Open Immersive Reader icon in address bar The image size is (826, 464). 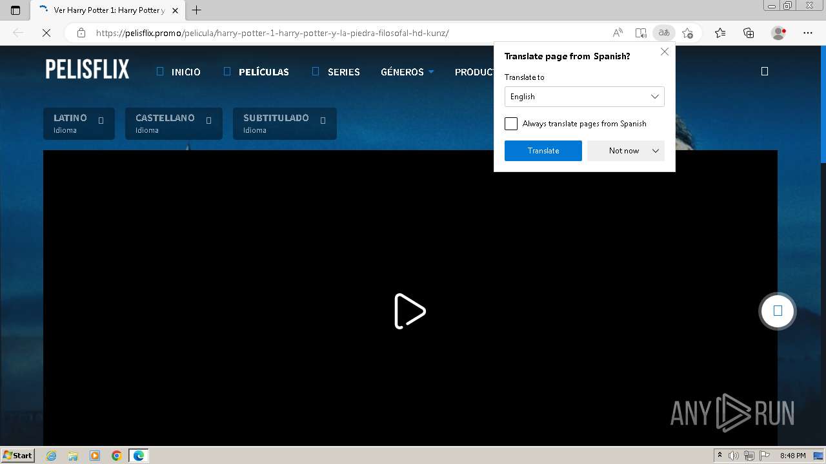641,33
